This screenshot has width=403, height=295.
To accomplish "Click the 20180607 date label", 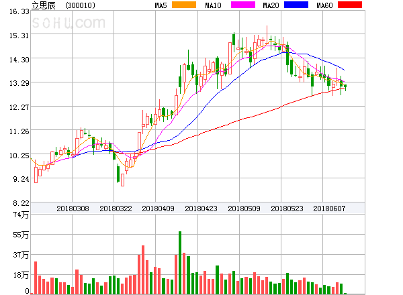I will click(329, 209).
